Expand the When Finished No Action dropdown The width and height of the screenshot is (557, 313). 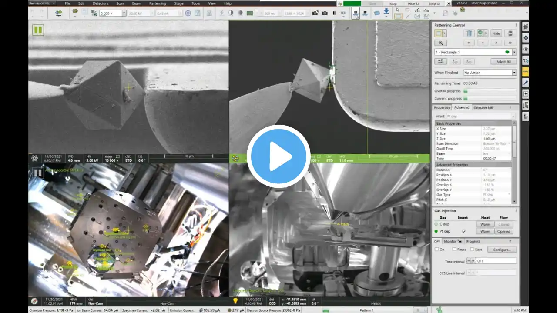pyautogui.click(x=514, y=73)
